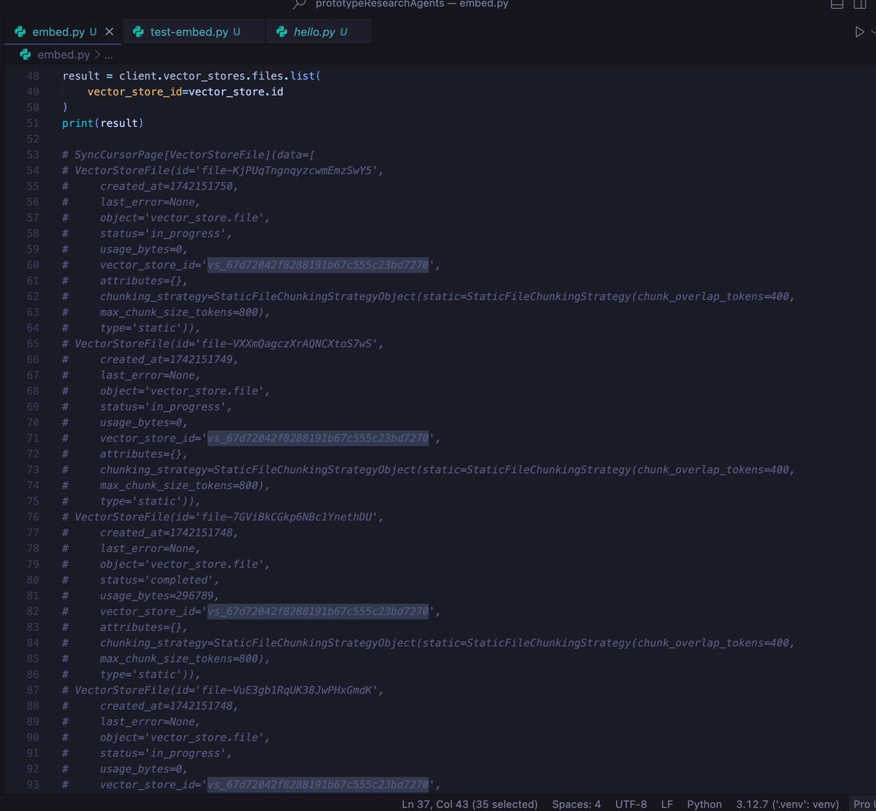Click highlighted vector store id on line 93

click(x=318, y=785)
